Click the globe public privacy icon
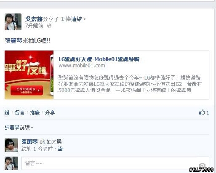Viewport: 216px width, 173px height. 49,26
